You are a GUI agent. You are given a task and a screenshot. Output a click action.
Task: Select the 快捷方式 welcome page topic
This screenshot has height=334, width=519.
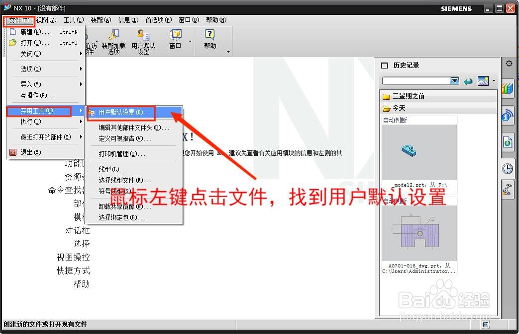coord(73,270)
